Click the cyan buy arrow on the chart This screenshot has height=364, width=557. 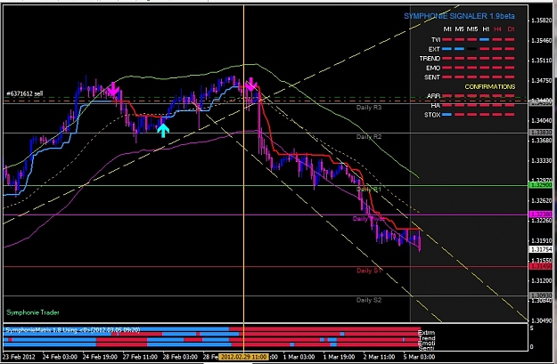coord(163,131)
